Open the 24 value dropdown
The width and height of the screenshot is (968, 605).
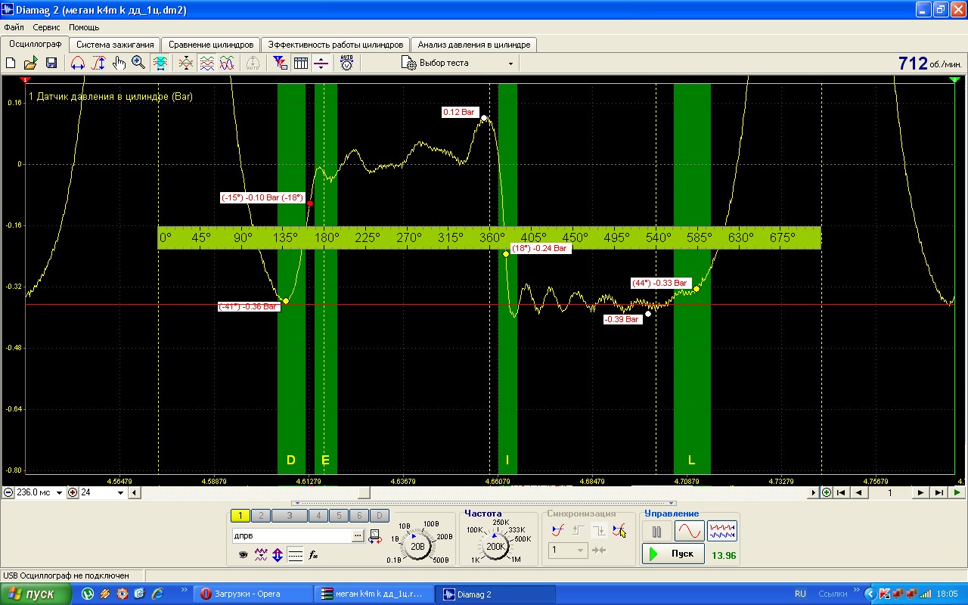tap(120, 492)
